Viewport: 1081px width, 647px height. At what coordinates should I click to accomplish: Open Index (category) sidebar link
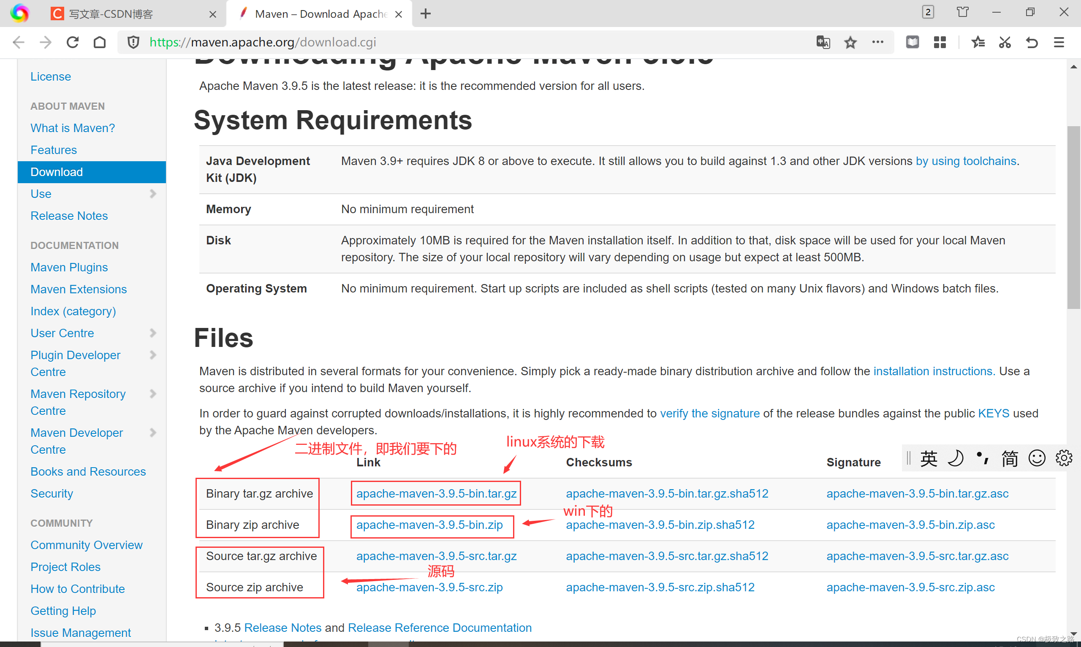pos(73,311)
